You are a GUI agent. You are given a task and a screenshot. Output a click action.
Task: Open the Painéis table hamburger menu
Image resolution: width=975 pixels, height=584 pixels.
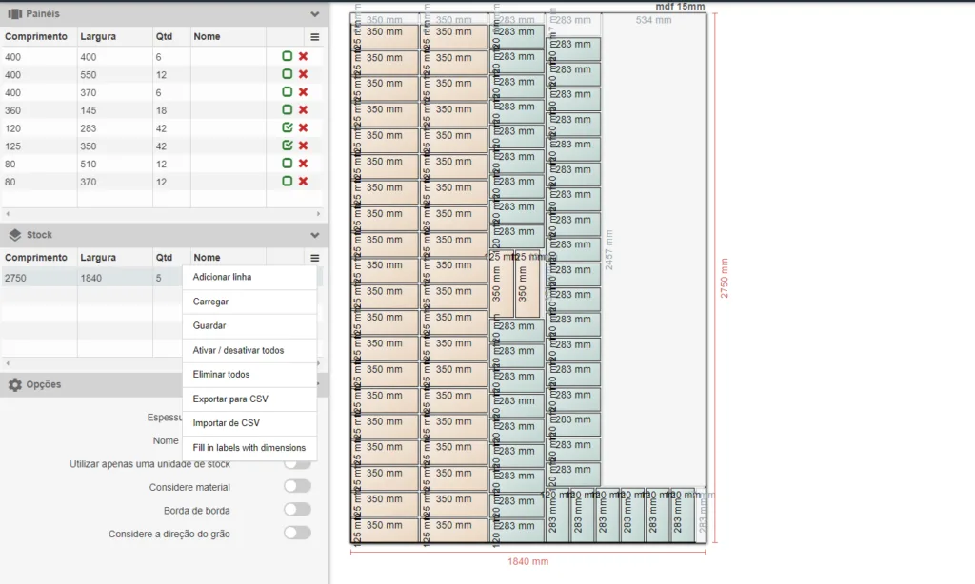[315, 37]
